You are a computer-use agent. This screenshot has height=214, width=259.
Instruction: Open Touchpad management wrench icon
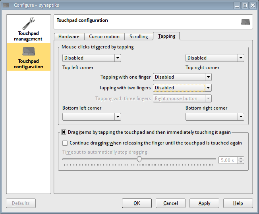point(29,23)
